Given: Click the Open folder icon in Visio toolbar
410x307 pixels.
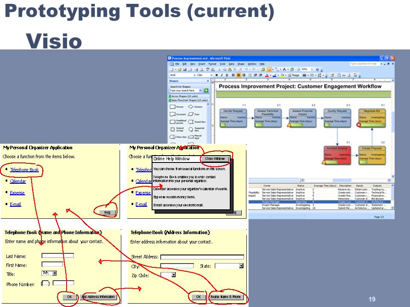Looking at the screenshot, I should tap(179, 70).
